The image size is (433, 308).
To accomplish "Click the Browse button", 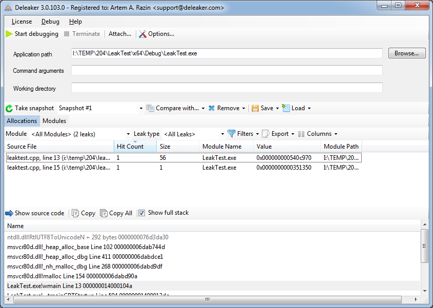I will coord(406,53).
